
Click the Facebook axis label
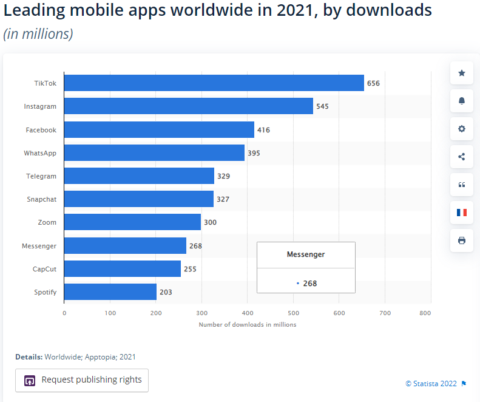[41, 130]
